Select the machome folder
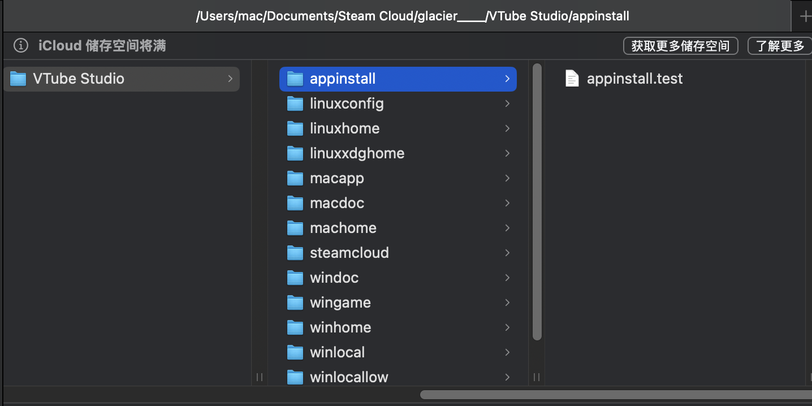Viewport: 812px width, 406px height. [x=343, y=228]
